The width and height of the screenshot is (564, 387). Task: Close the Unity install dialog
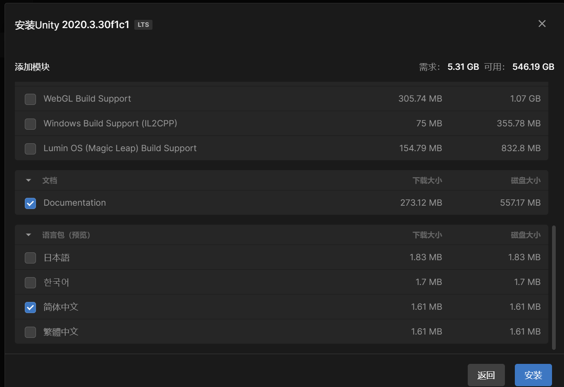click(542, 24)
